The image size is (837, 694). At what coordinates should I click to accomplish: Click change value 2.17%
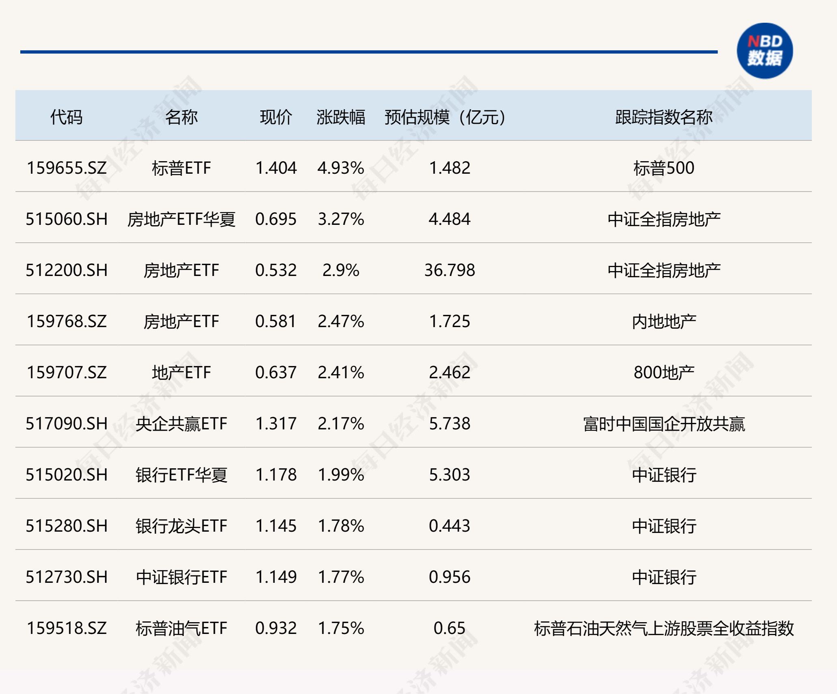coord(341,424)
